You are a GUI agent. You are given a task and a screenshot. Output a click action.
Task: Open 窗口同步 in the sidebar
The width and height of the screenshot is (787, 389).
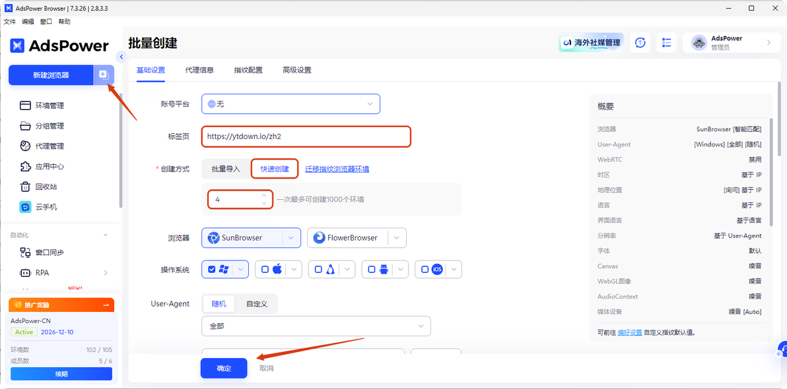(x=42, y=253)
